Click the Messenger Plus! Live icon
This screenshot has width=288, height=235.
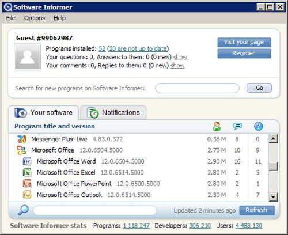(22, 139)
